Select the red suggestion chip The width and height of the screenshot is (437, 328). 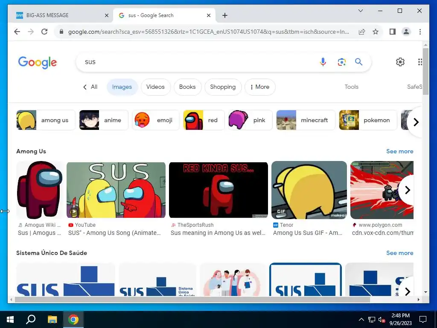[x=204, y=120]
